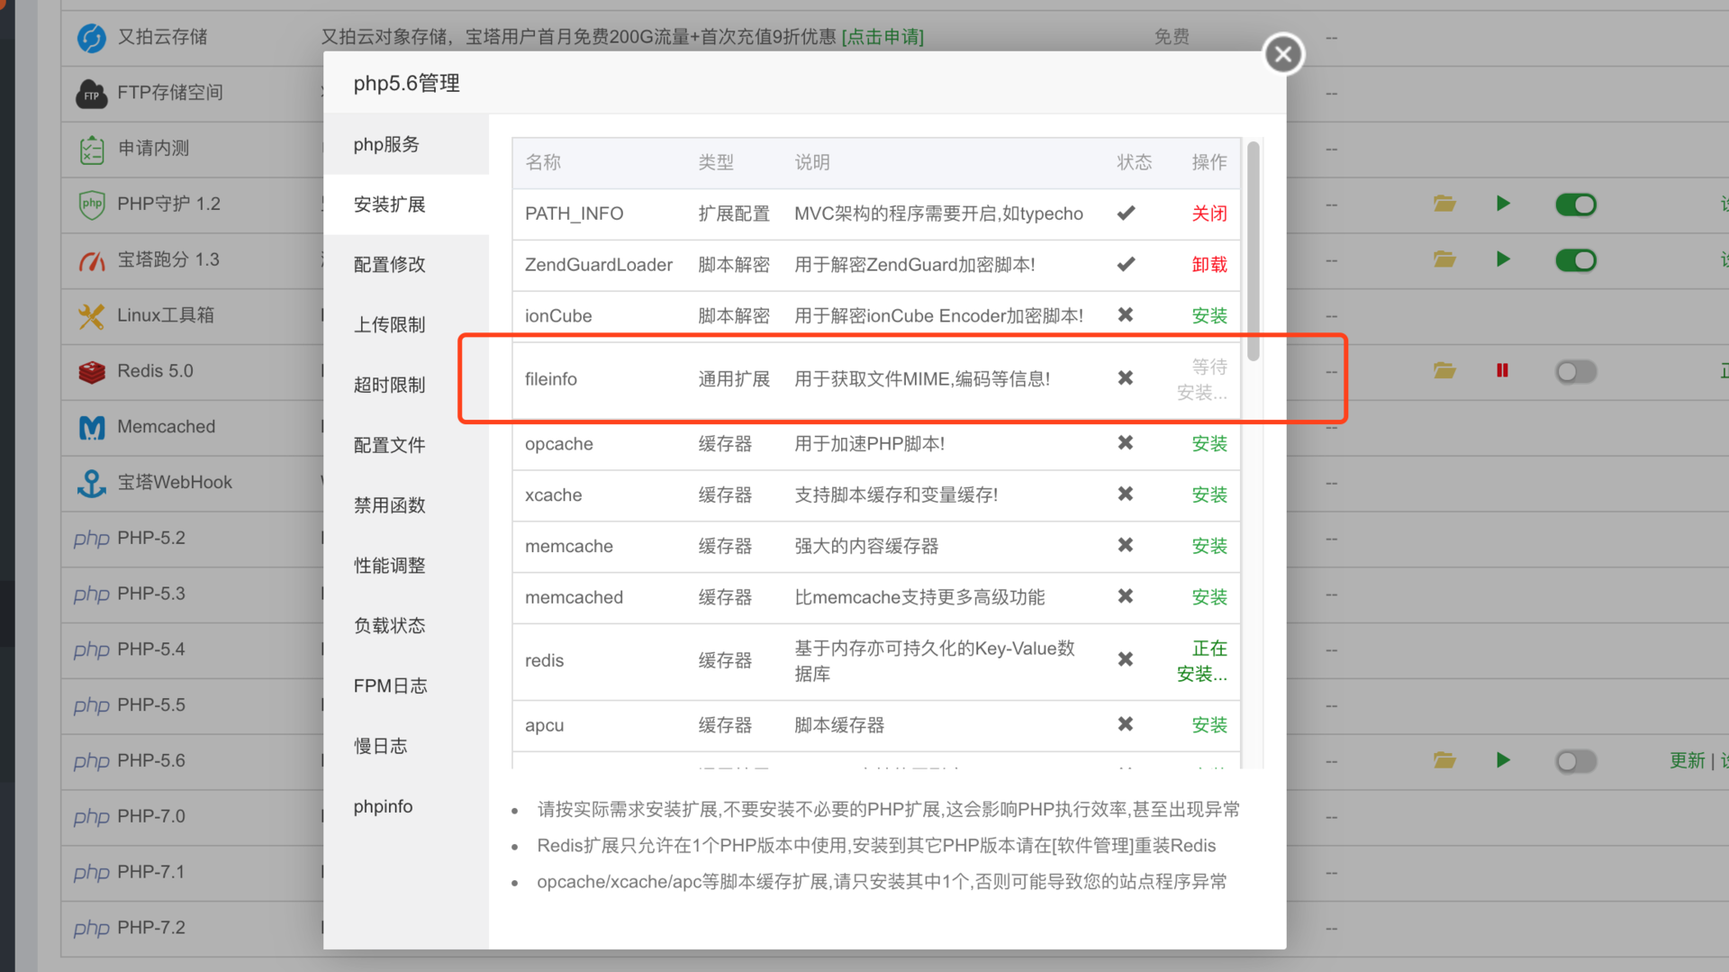The width and height of the screenshot is (1729, 972).
Task: Open the 禁用函数 sidebar tab
Action: [389, 505]
